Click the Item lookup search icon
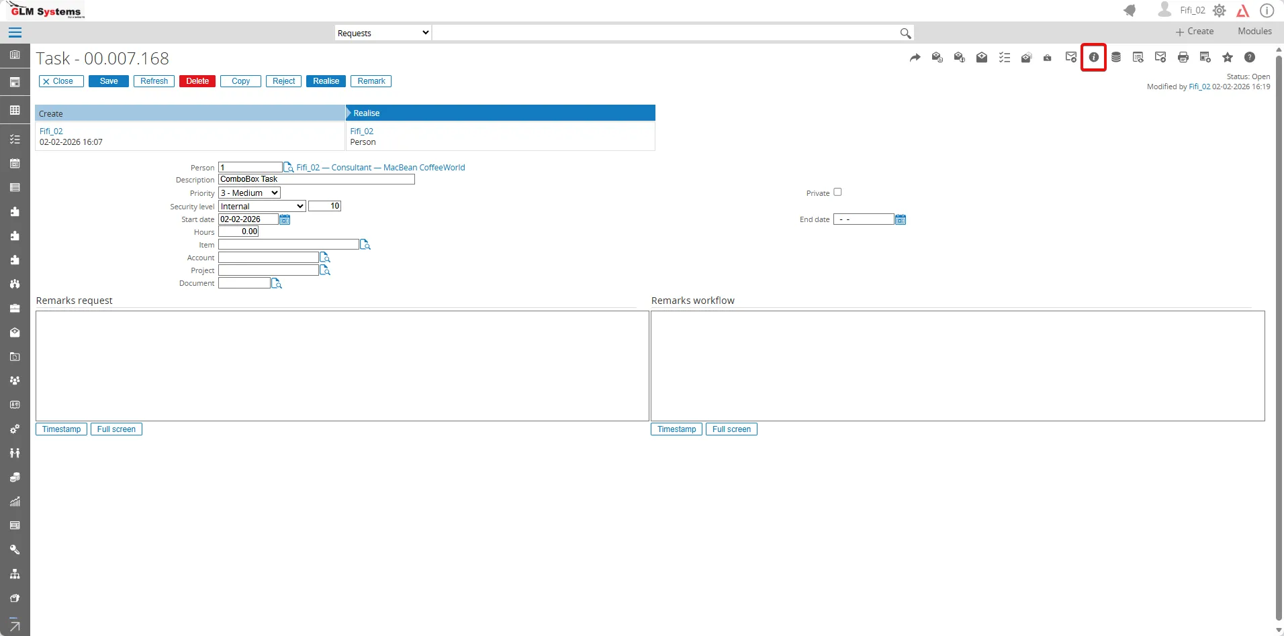The height and width of the screenshot is (636, 1284). [365, 245]
